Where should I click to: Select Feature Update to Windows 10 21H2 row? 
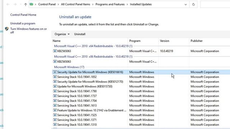(x=141, y=110)
